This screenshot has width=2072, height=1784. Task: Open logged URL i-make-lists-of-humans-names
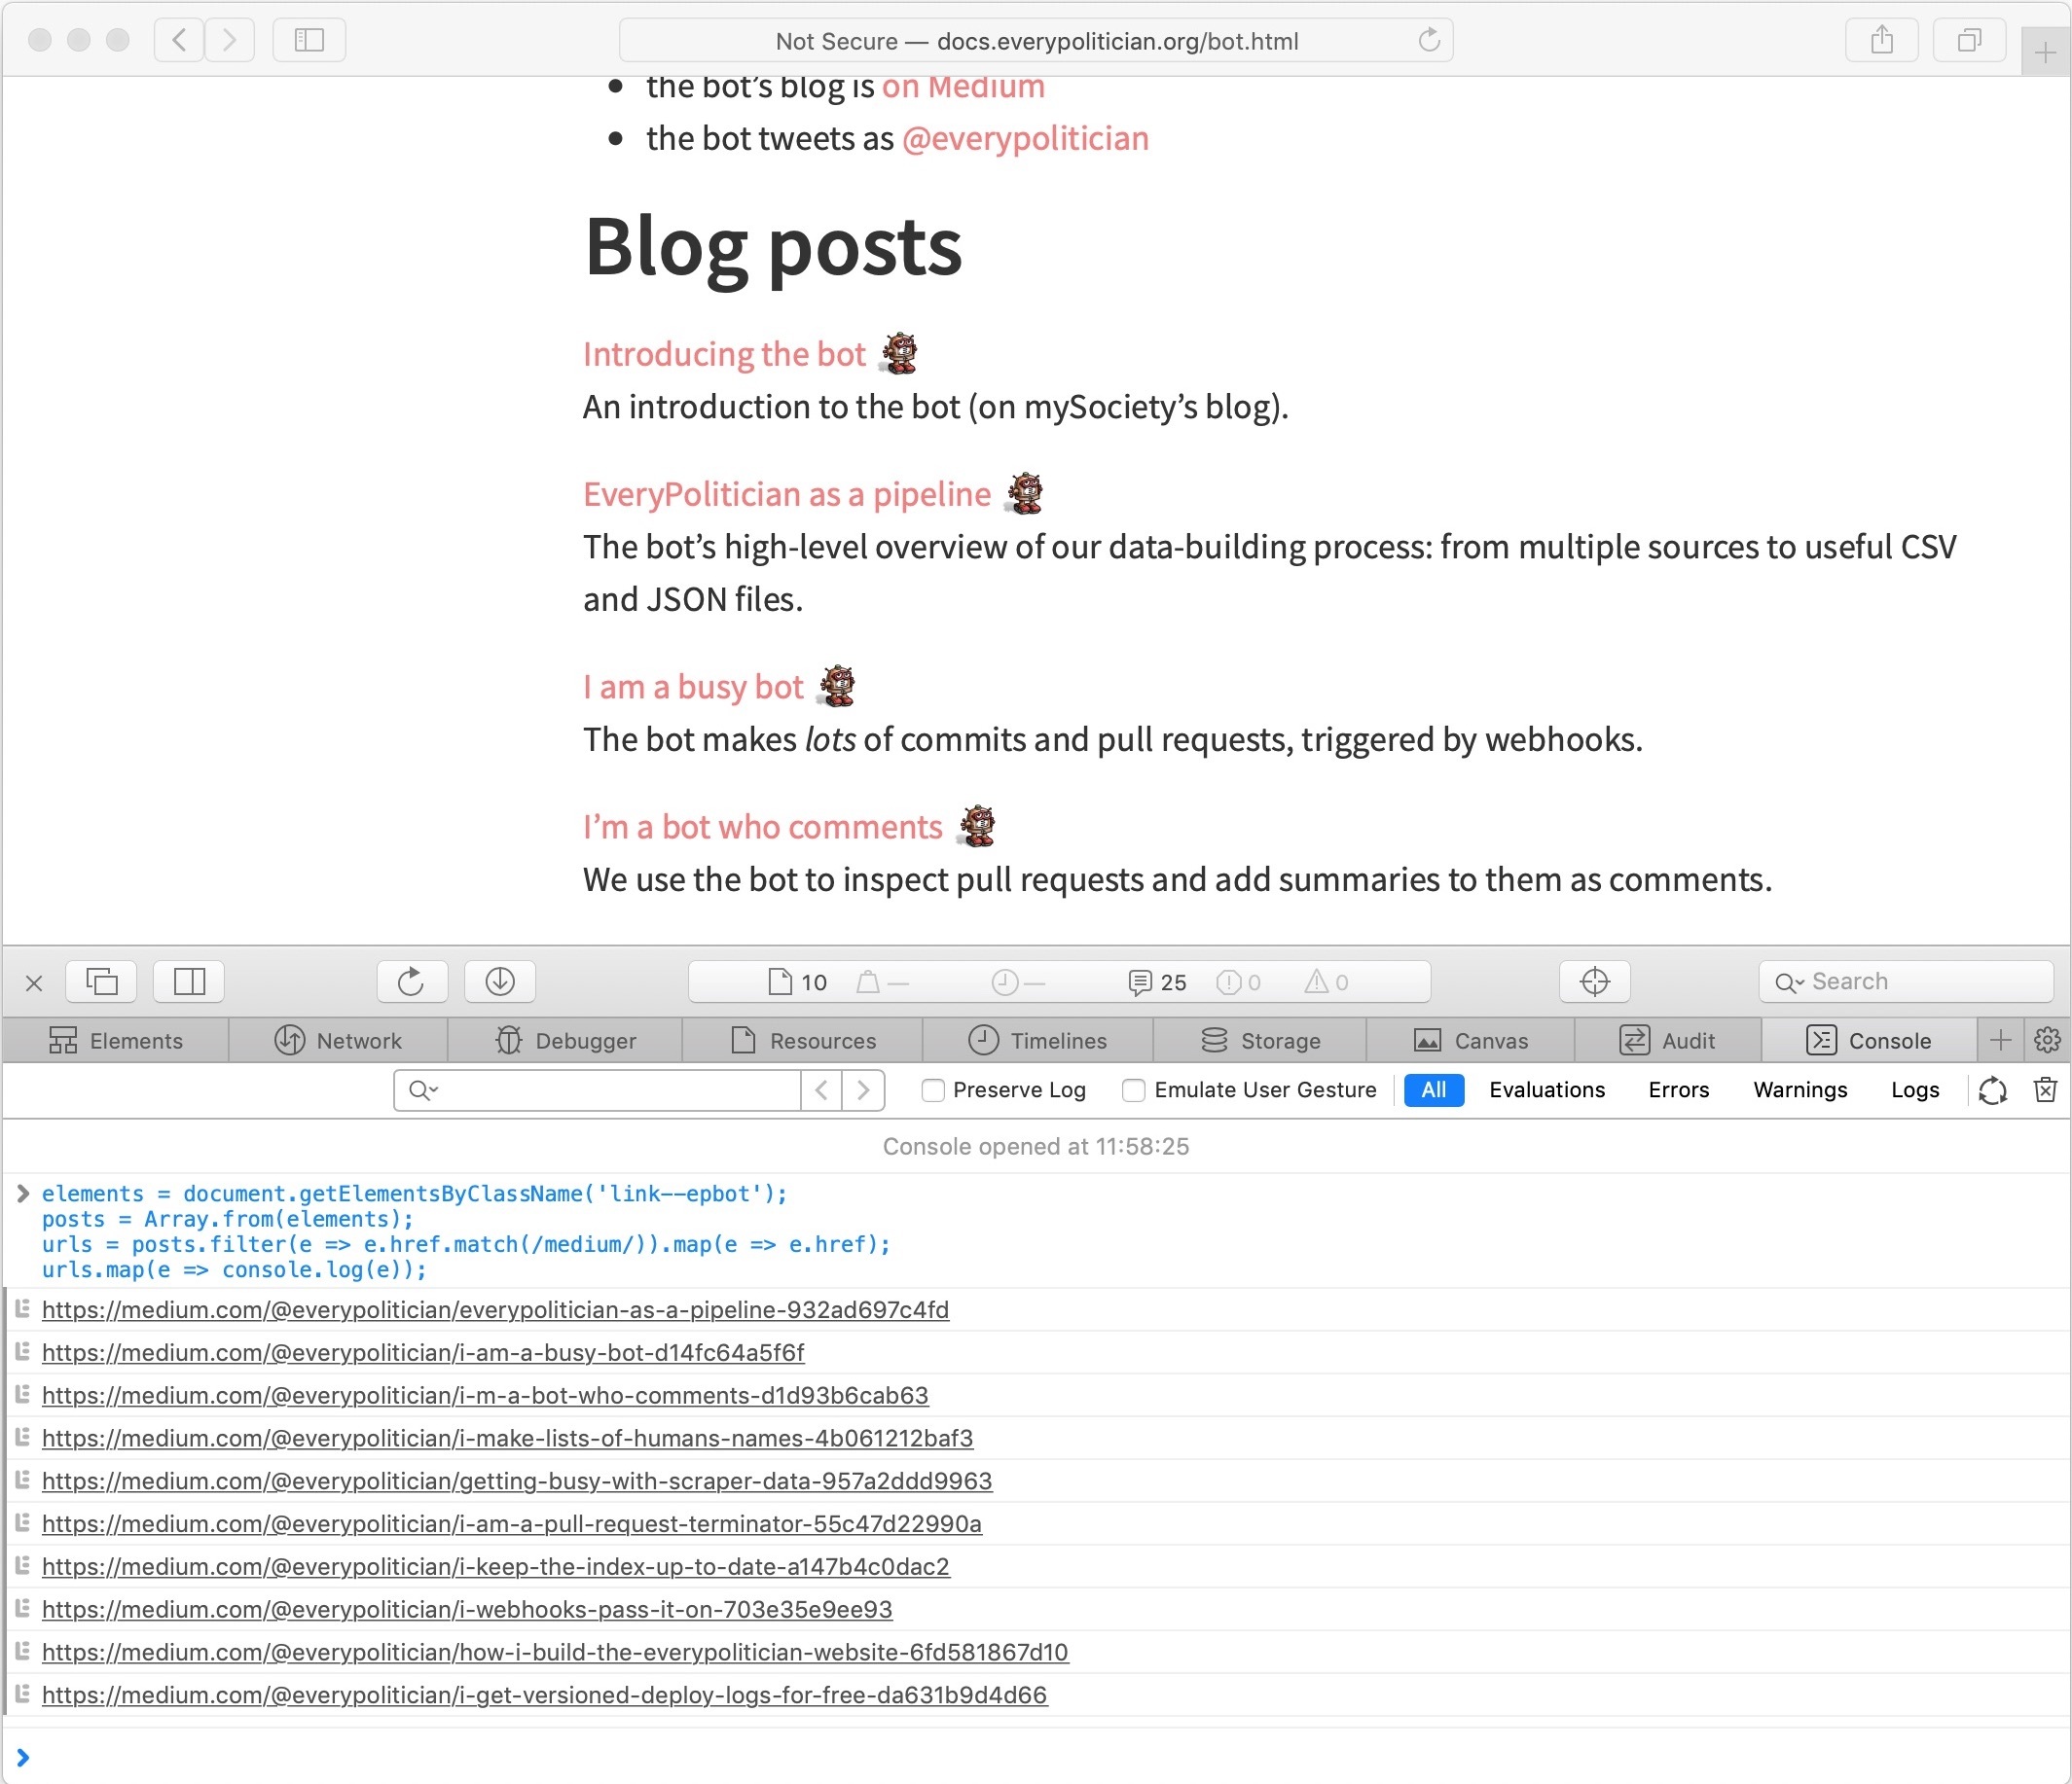point(507,1439)
